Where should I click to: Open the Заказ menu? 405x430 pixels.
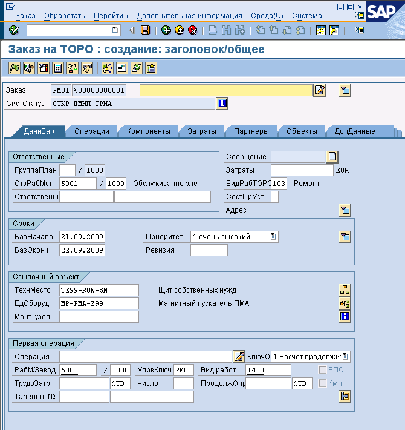click(x=25, y=16)
